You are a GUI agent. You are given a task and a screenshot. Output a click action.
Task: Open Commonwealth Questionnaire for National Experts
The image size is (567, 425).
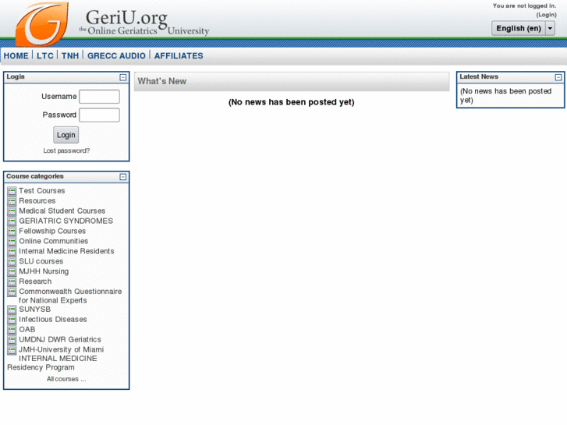point(70,296)
